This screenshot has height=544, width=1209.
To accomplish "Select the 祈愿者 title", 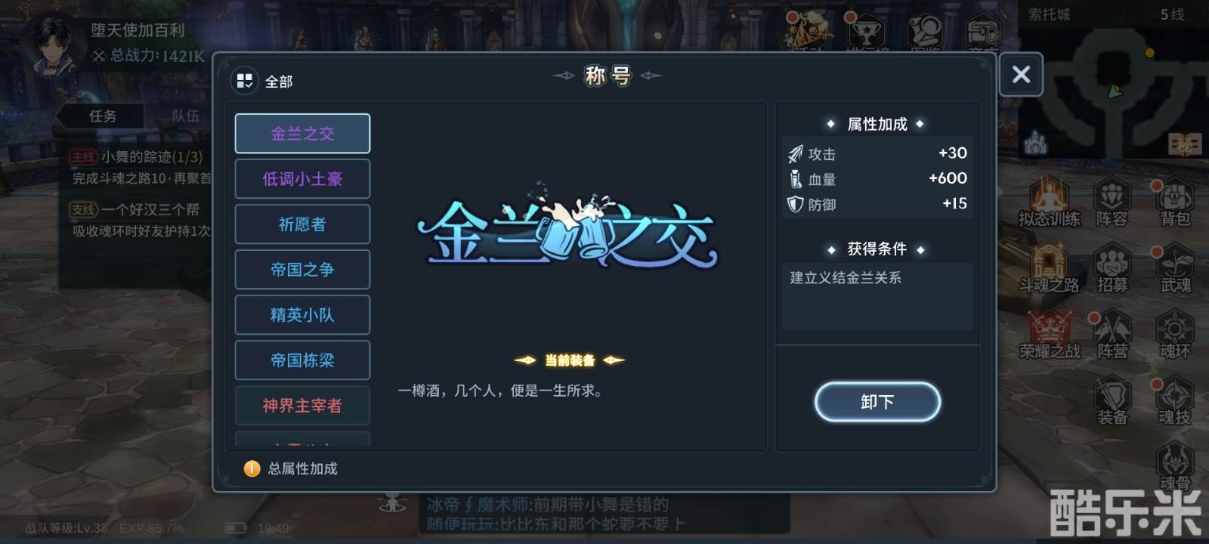I will click(302, 224).
